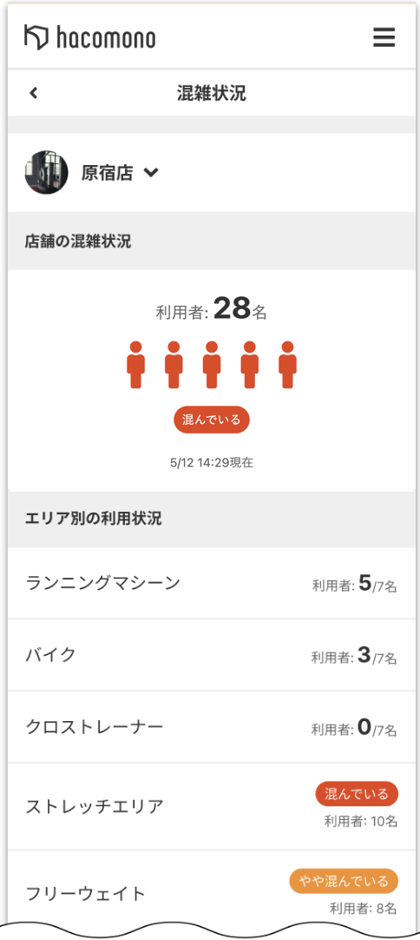Viewport: 420px width, 940px height.
Task: Select the 原宿店 store name
Action: pyautogui.click(x=108, y=173)
